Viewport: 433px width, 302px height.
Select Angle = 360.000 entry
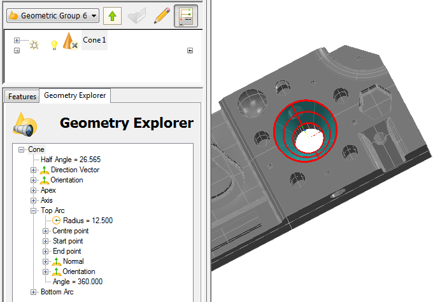coord(78,282)
